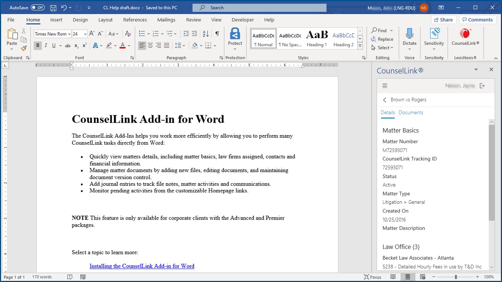The width and height of the screenshot is (502, 282).
Task: Open CounselLink task pane options arrow
Action: pos(476,70)
